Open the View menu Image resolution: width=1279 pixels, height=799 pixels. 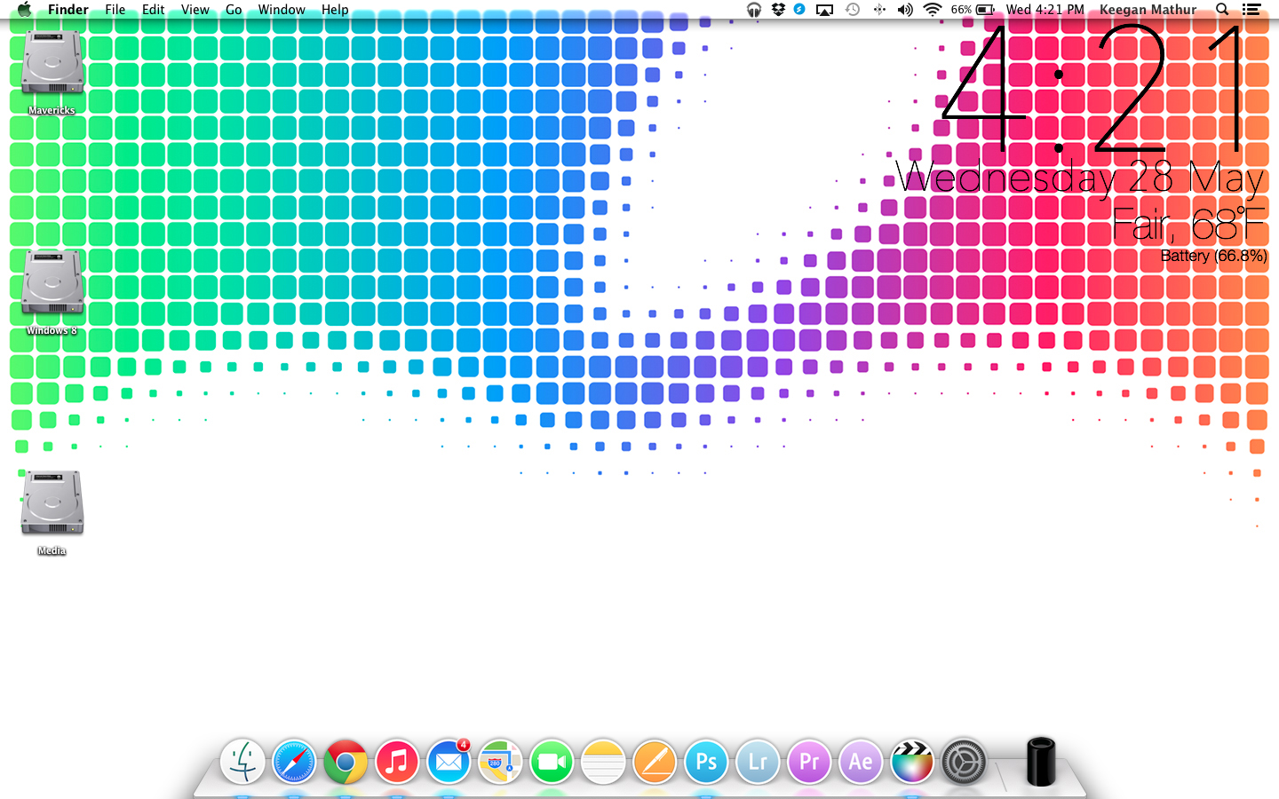tap(195, 10)
